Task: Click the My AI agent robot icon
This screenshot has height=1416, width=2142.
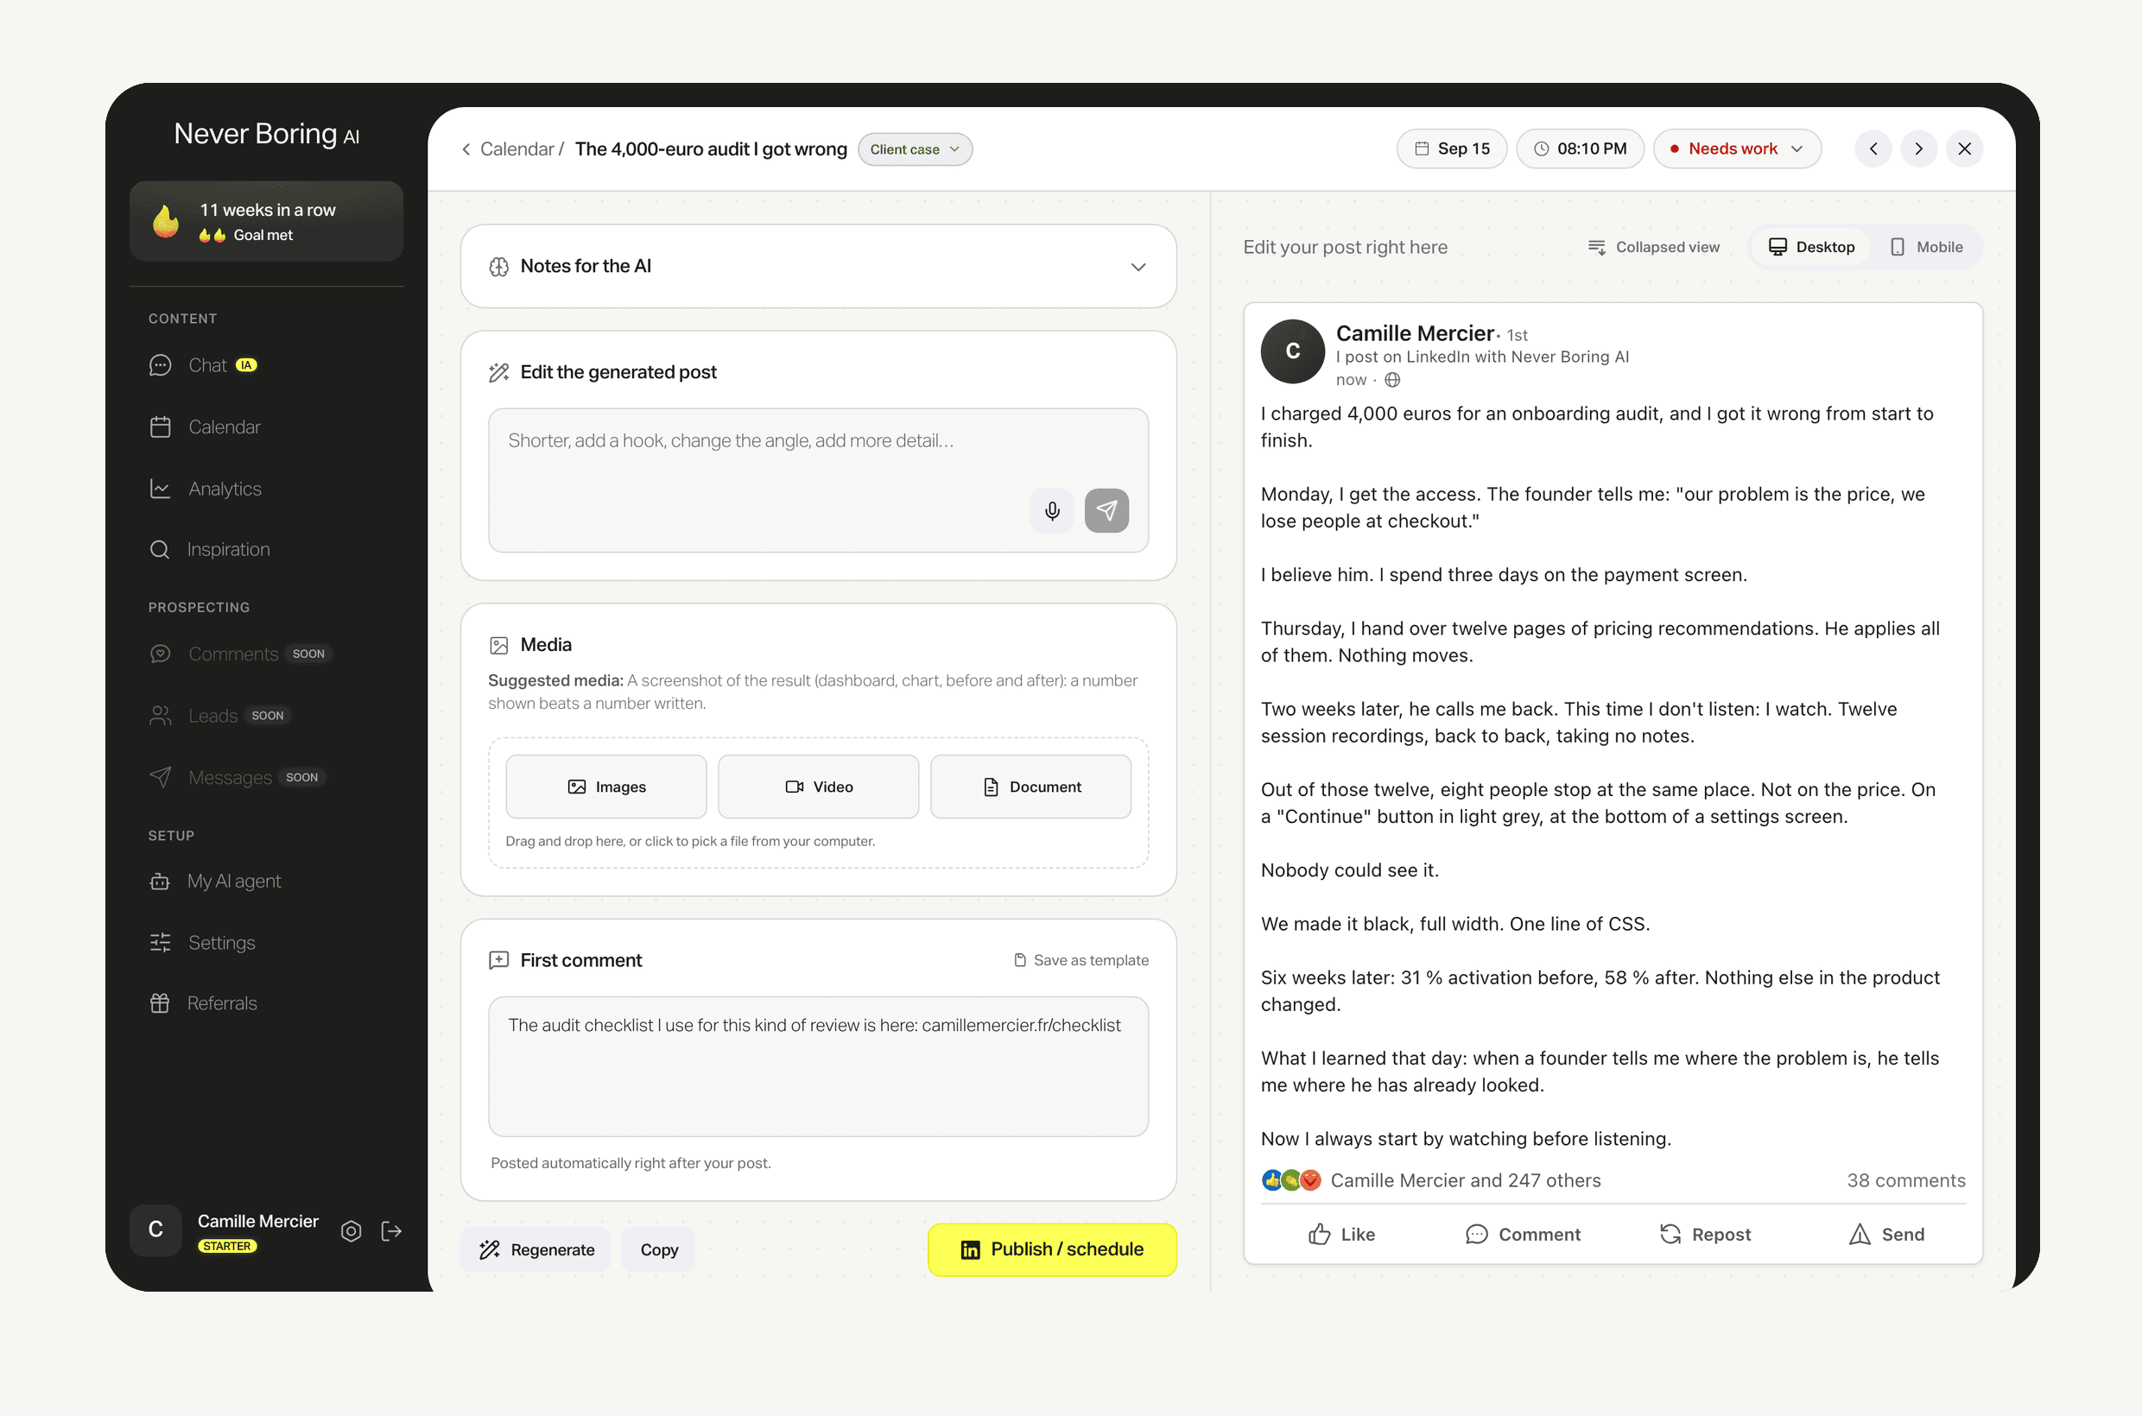Action: [x=160, y=882]
